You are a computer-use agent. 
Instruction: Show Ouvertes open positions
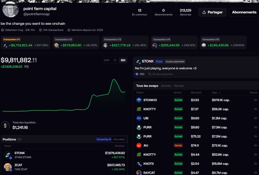pos(104,139)
